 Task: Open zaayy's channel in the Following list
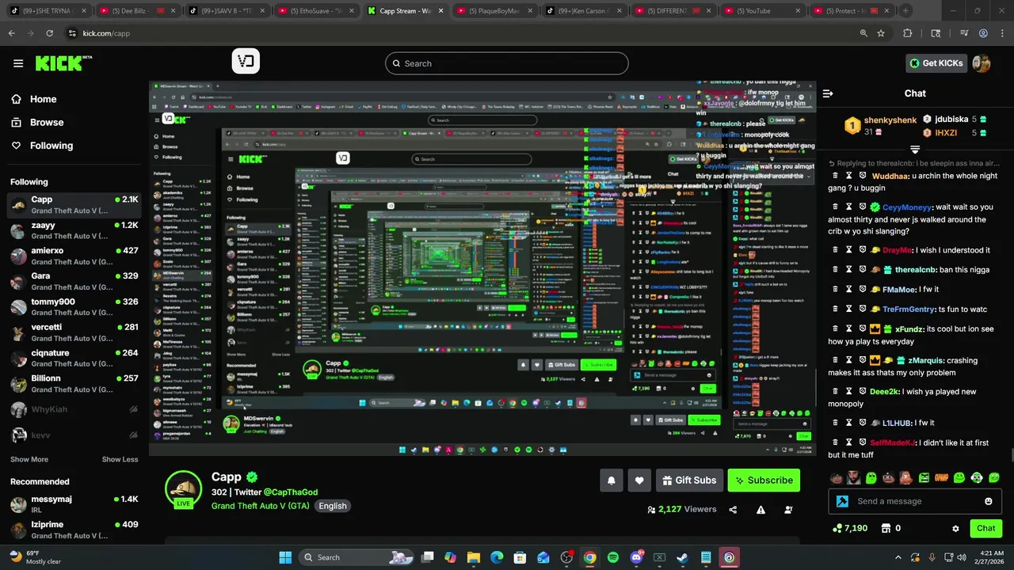74,230
